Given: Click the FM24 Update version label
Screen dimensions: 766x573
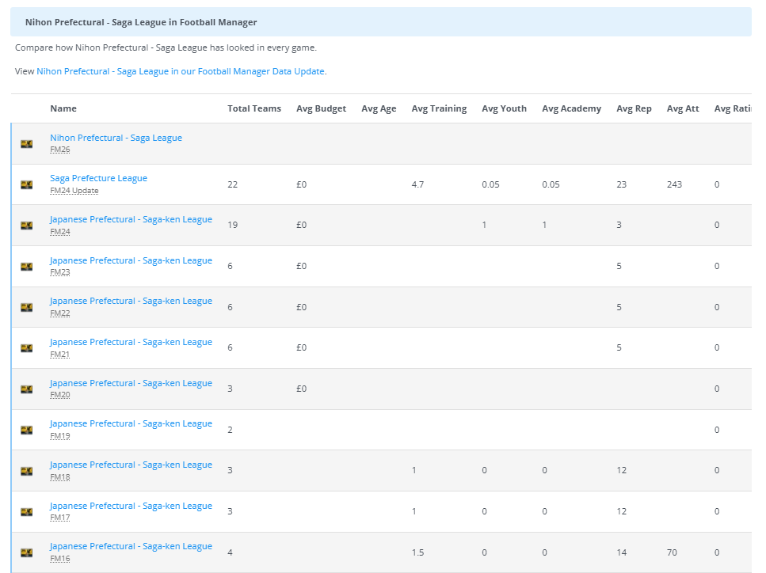Looking at the screenshot, I should point(74,191).
